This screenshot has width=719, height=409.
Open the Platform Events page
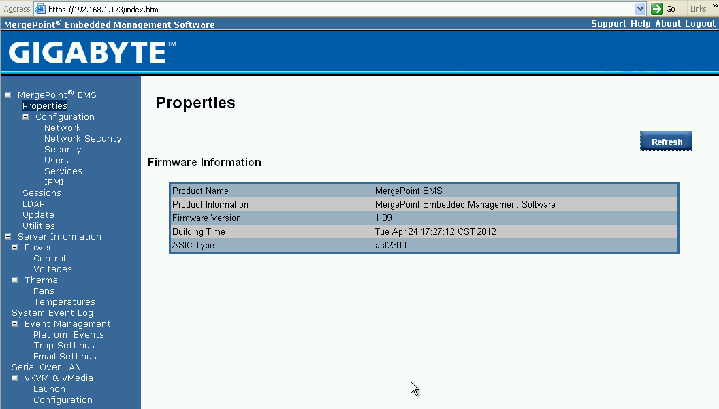pyautogui.click(x=68, y=335)
